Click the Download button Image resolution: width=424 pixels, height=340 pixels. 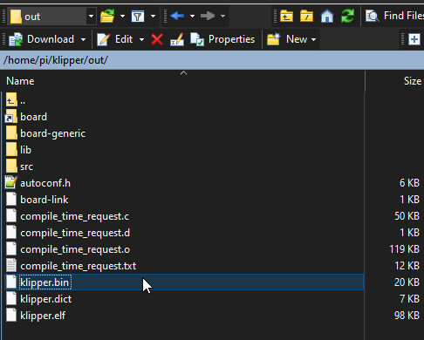[x=41, y=39]
